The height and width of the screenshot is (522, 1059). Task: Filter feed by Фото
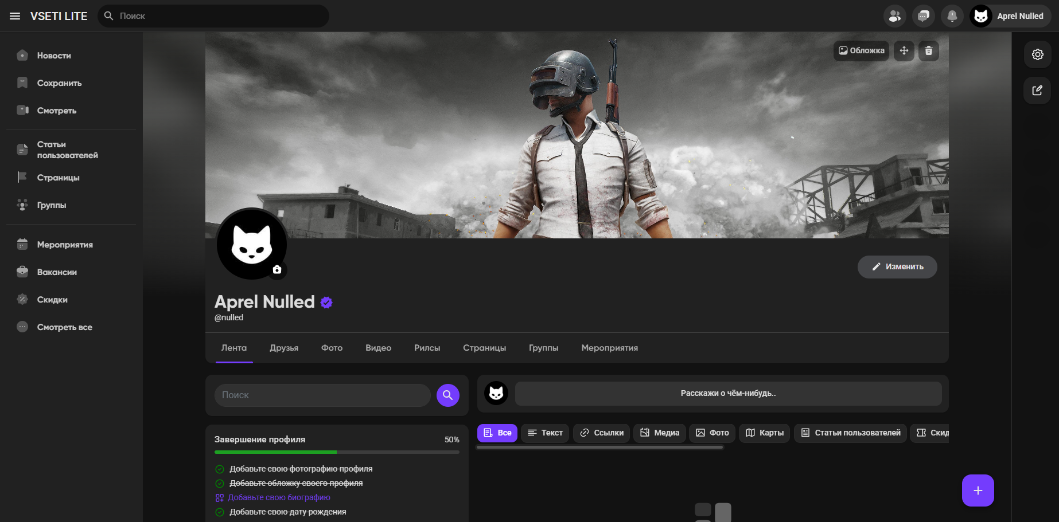pos(713,433)
